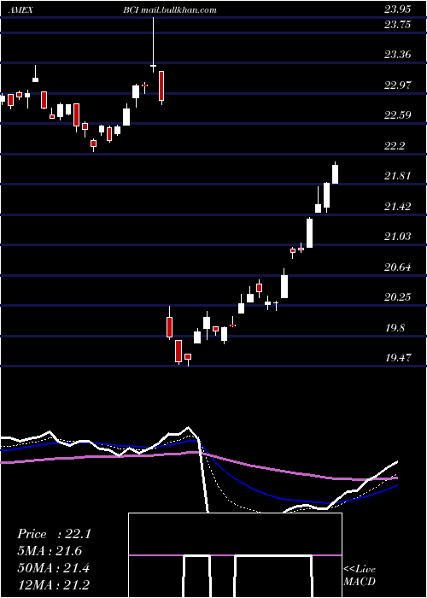
Task: Select the 19.47 price axis label
Action: click(397, 358)
